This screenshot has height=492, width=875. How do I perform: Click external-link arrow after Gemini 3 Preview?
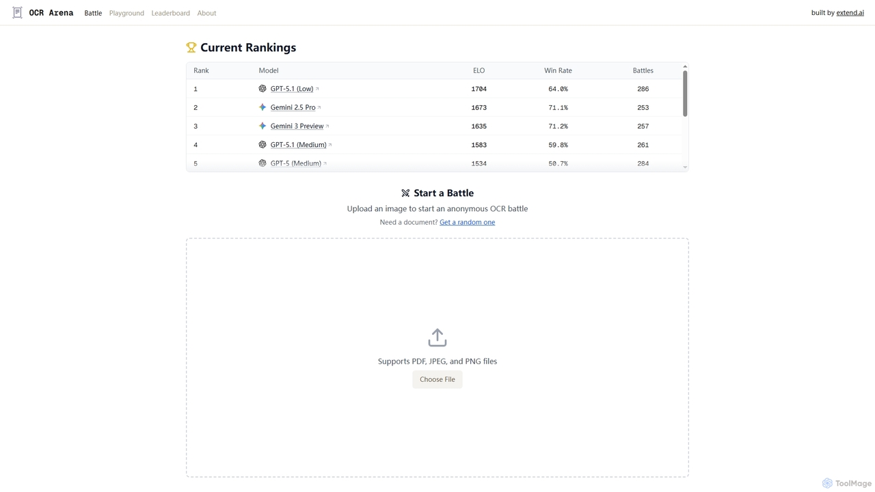coord(327,126)
